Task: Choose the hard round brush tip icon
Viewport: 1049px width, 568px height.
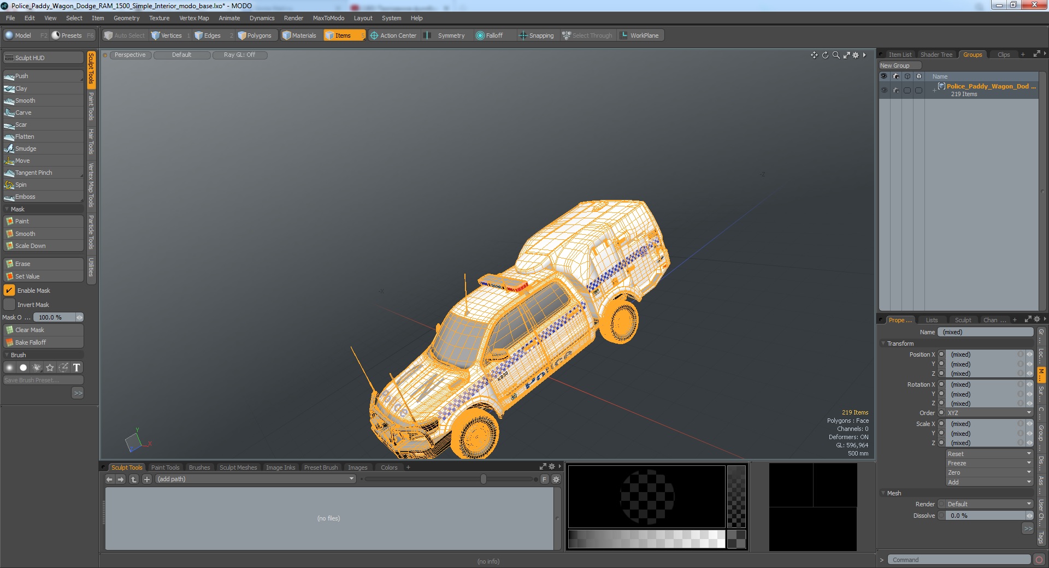Action: [23, 368]
